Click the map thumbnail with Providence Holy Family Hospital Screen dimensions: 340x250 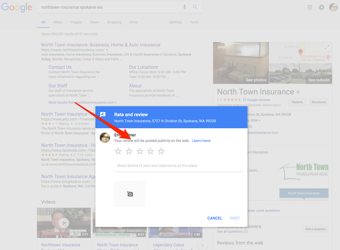pos(301,52)
